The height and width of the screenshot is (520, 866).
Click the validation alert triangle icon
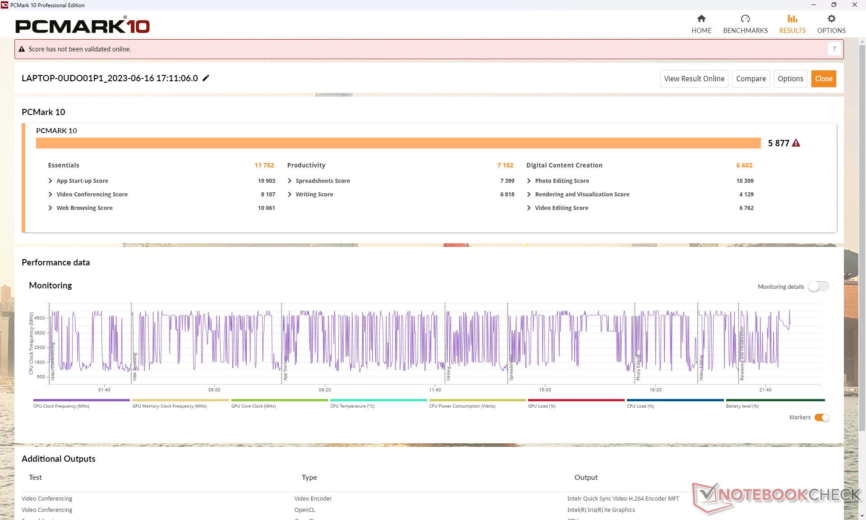(22, 49)
